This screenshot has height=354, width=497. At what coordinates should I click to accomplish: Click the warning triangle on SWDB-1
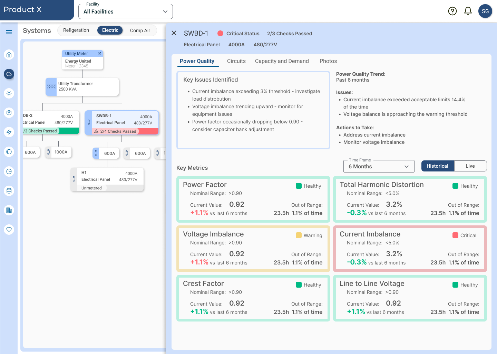(x=96, y=131)
